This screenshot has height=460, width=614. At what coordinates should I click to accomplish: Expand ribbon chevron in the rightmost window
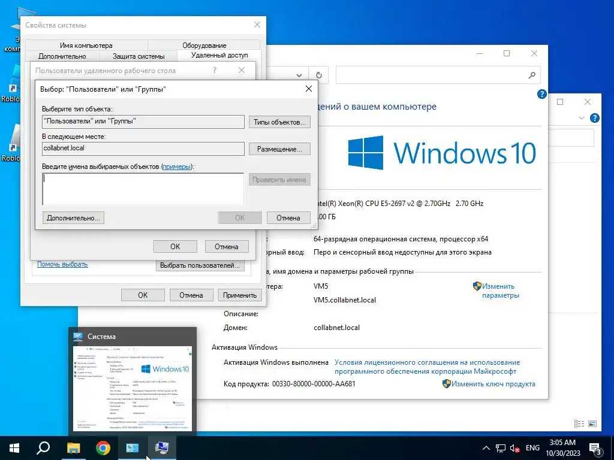click(x=582, y=118)
